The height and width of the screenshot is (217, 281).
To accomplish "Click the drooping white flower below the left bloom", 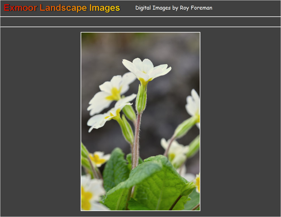I will [x=105, y=116].
